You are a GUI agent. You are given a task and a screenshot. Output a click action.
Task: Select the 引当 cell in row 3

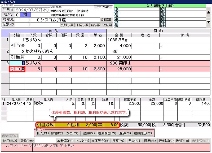17,63
